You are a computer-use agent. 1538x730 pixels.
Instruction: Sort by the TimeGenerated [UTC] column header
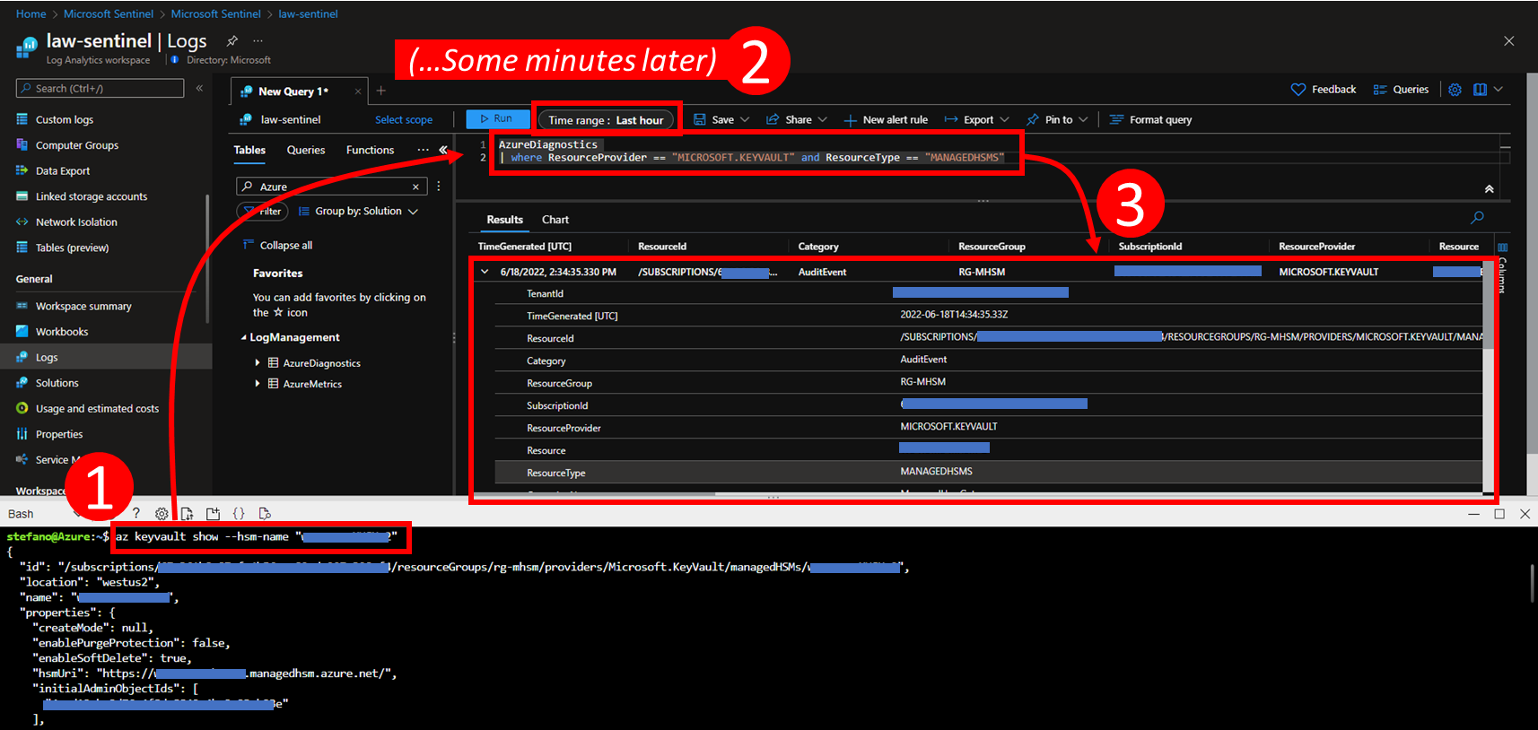click(x=524, y=247)
